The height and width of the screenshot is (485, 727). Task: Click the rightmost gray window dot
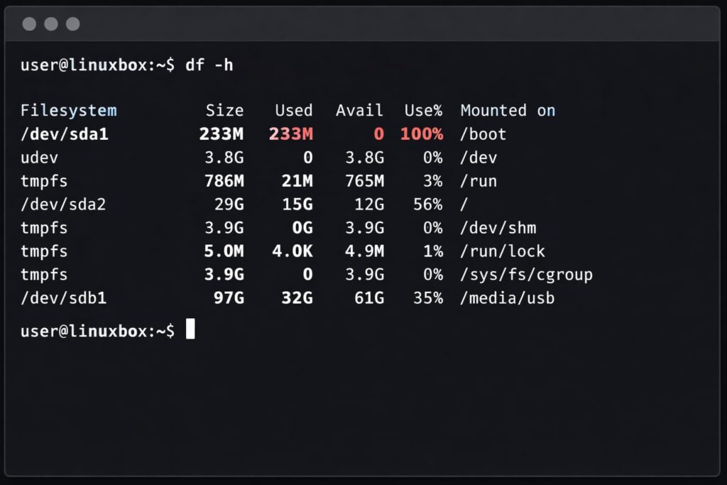tap(73, 24)
